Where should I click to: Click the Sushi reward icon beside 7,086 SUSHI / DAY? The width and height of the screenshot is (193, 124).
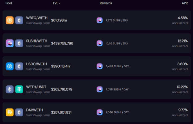click(100, 112)
